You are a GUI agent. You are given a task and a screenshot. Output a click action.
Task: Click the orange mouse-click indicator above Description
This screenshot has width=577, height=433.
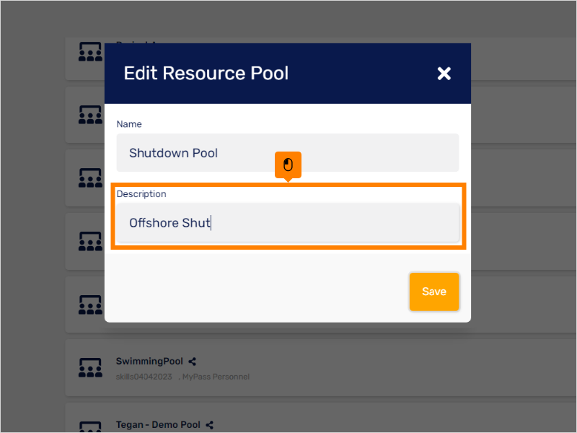pos(287,165)
